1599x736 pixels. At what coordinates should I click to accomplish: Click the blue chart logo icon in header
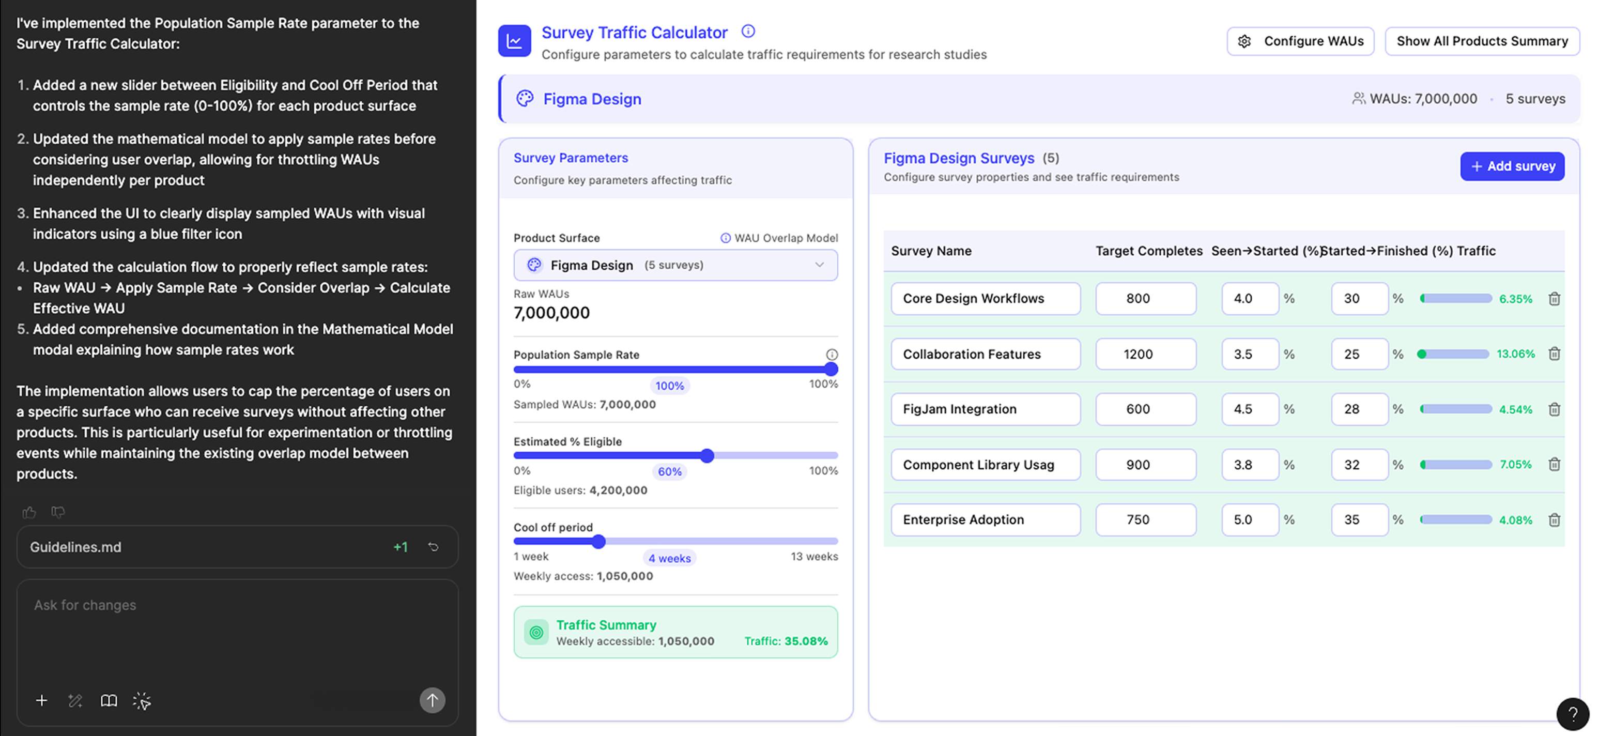point(514,41)
